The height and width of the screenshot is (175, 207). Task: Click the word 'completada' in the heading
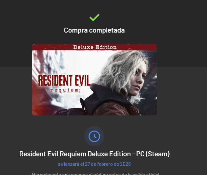[107, 30]
